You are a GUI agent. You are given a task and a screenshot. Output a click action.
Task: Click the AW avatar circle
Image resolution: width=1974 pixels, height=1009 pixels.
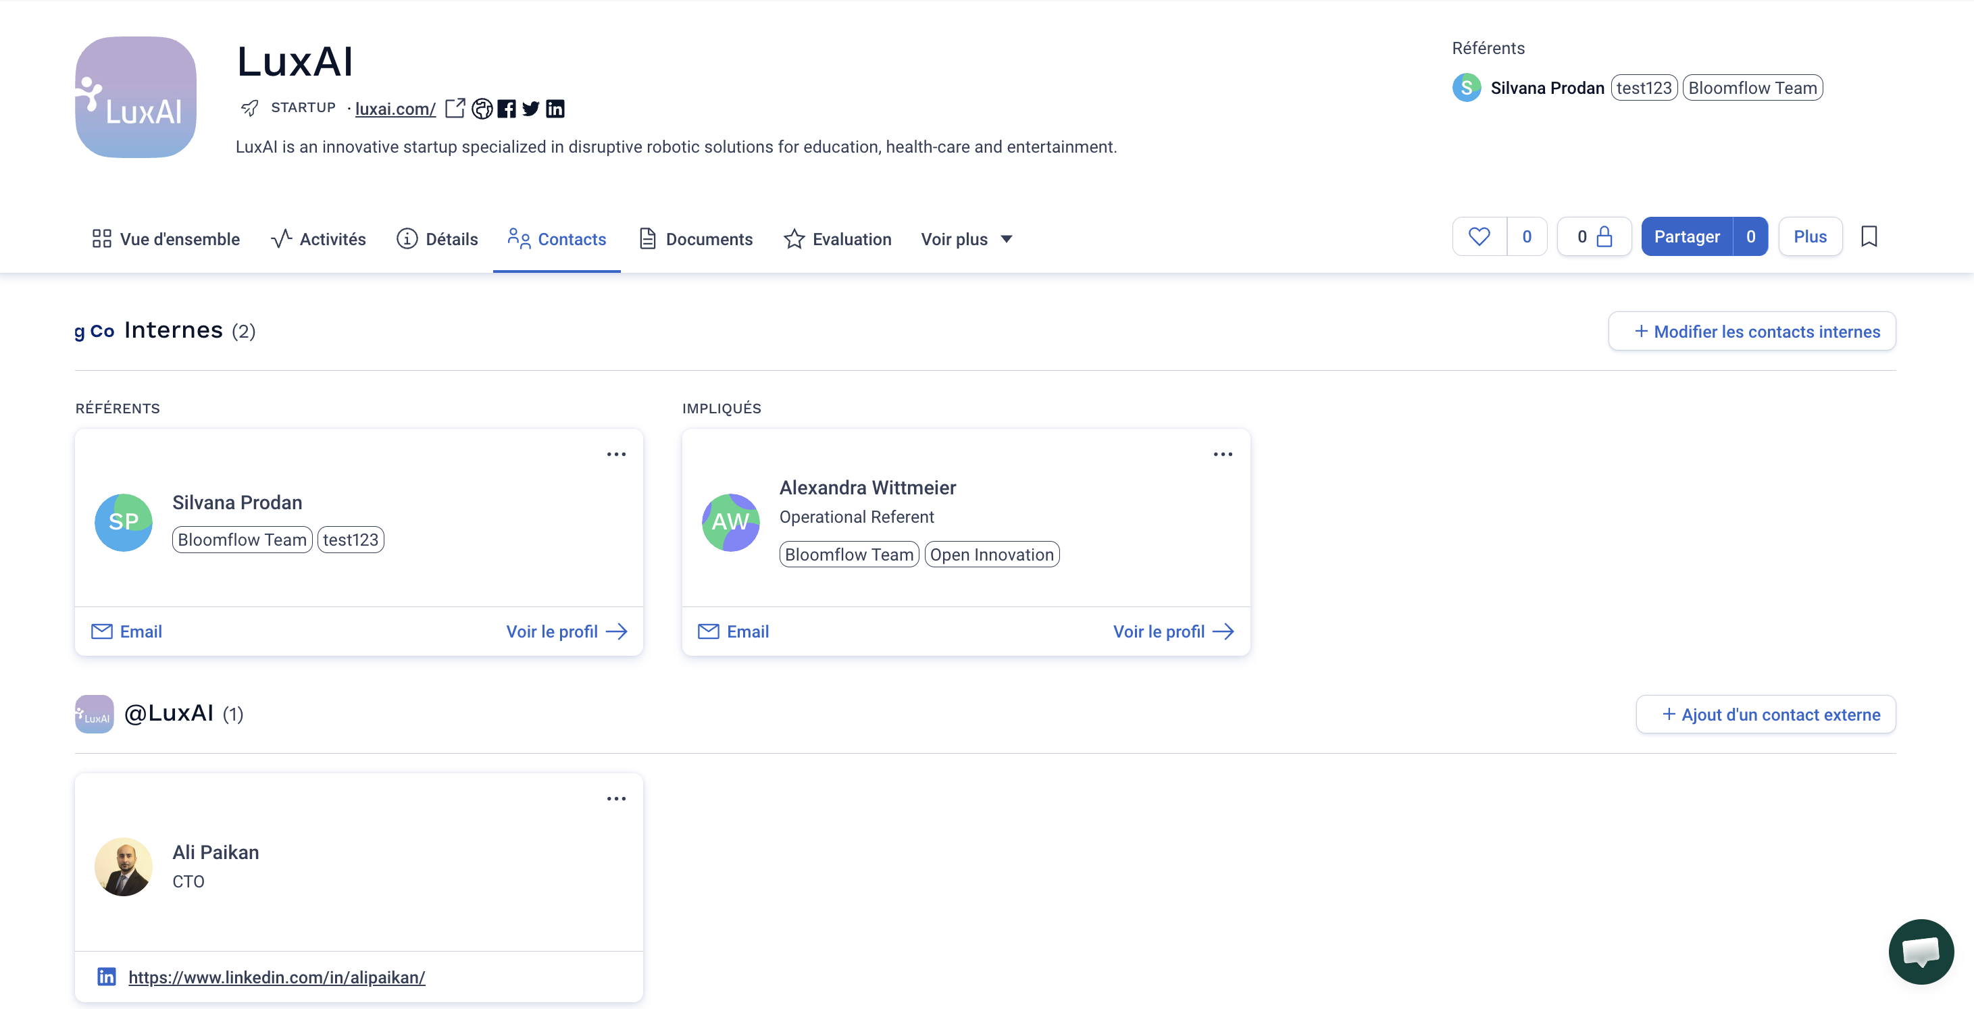tap(731, 523)
